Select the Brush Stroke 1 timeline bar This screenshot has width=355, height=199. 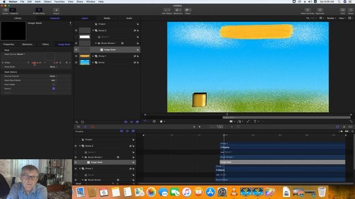coord(282,157)
